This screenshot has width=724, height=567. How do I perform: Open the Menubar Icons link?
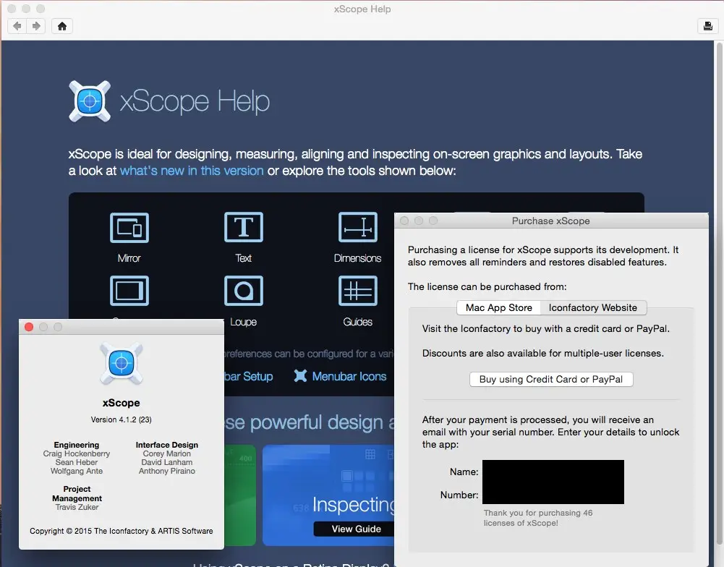click(x=349, y=376)
